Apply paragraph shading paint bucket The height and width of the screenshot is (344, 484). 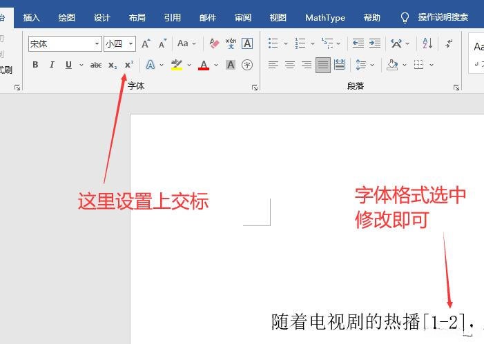[x=392, y=65]
